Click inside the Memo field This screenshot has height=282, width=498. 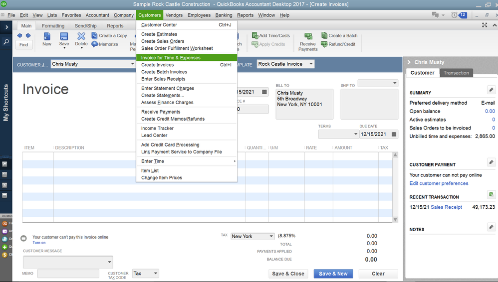pyautogui.click(x=68, y=274)
